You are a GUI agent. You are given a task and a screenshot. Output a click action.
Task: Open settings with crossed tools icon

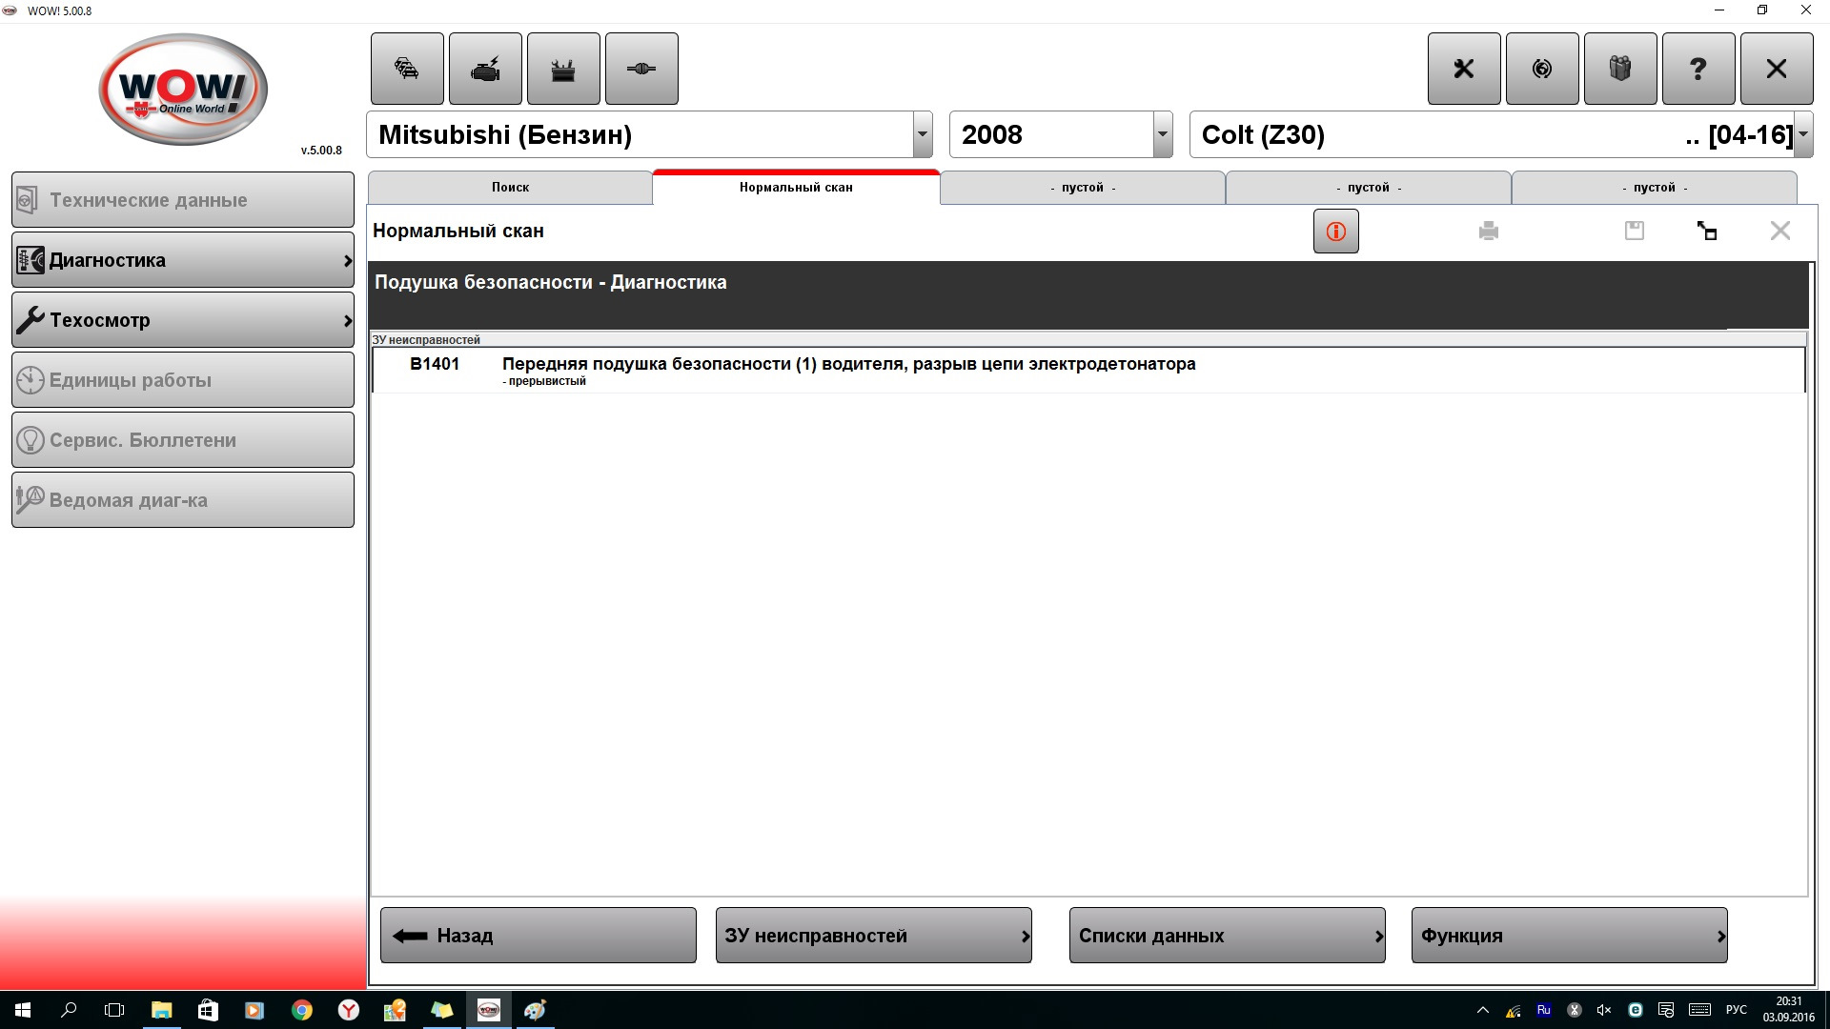[x=1464, y=69]
